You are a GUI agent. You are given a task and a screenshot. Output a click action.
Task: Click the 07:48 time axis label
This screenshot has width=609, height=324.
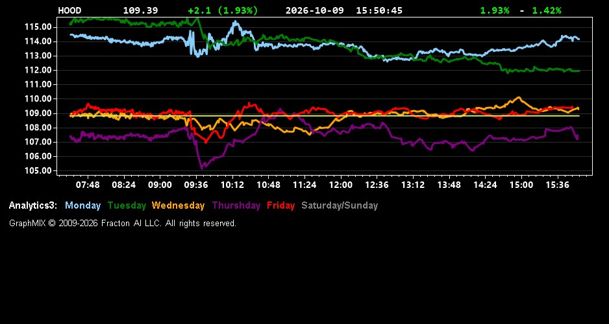click(x=88, y=185)
